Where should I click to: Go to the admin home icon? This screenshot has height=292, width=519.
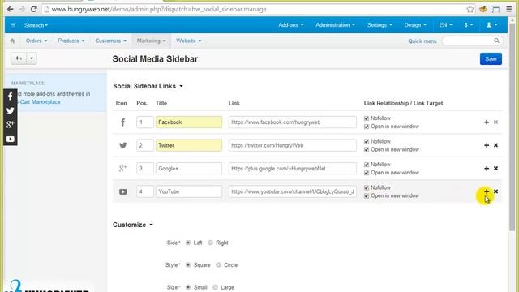tap(13, 41)
